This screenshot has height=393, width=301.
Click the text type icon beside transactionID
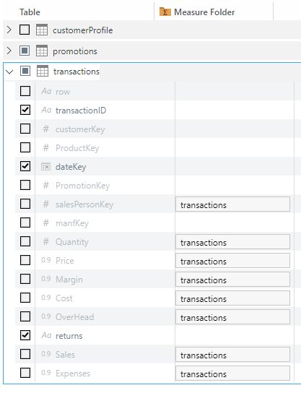click(x=46, y=110)
